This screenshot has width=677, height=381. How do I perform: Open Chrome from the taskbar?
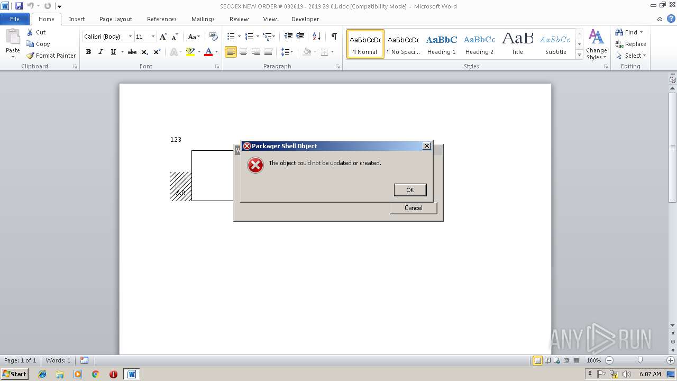(95, 374)
